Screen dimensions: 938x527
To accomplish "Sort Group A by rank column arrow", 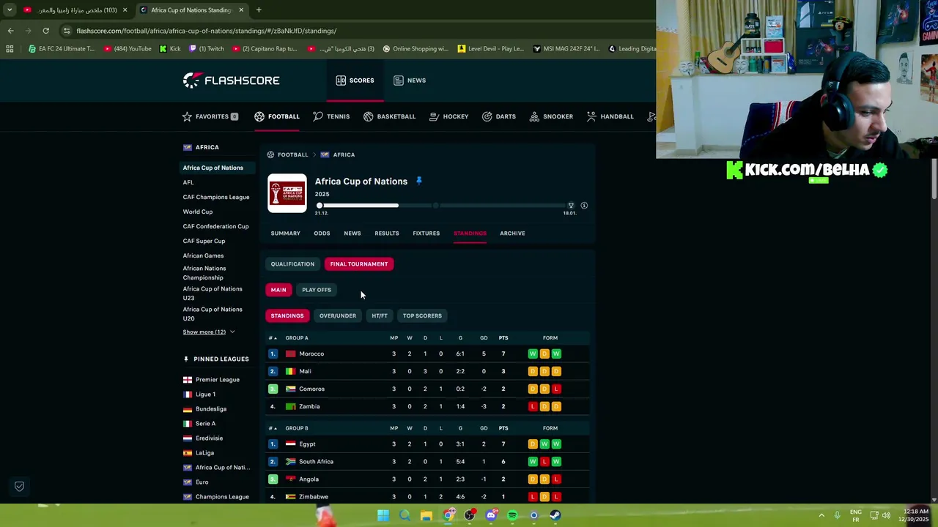I will tap(273, 338).
